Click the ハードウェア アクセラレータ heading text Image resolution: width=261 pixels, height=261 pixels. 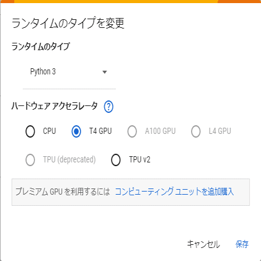55,106
